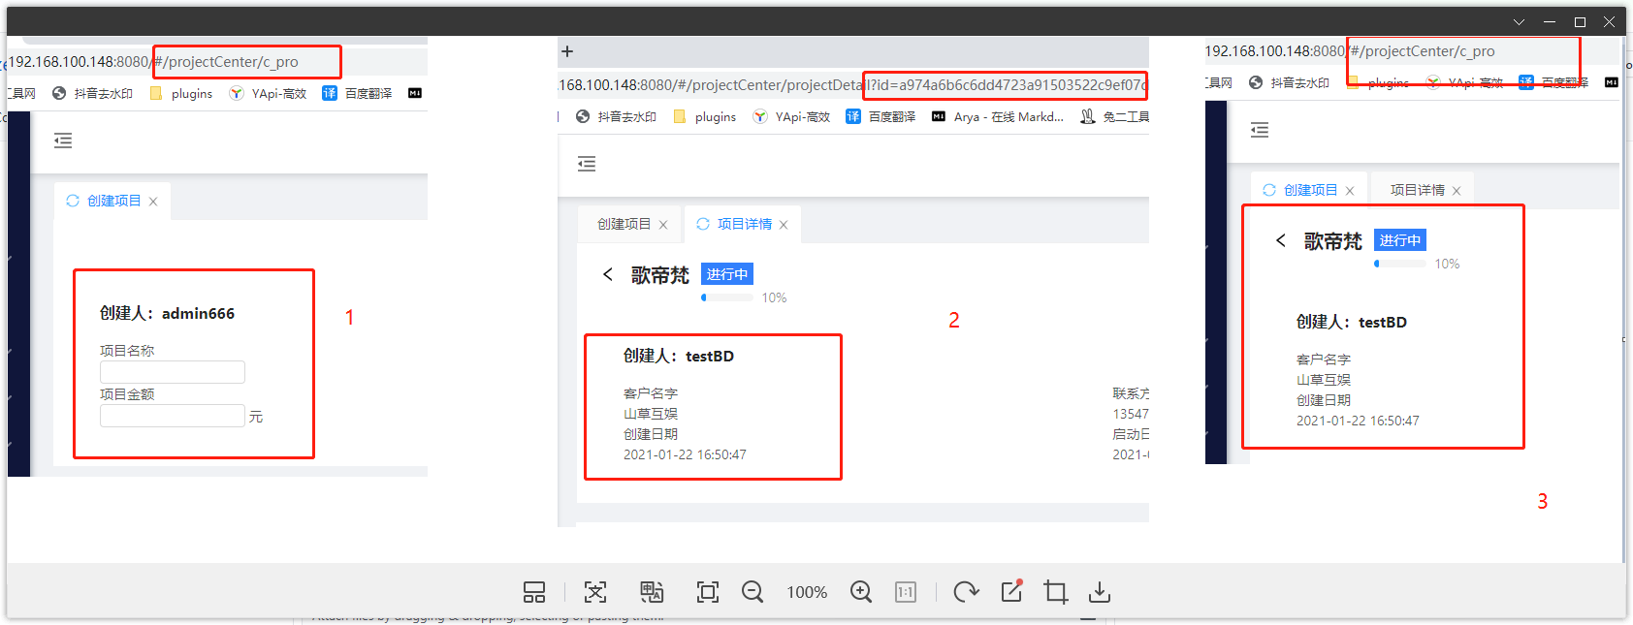Click the 10% progress bar in right screenshot
This screenshot has height=625, width=1633.
[1400, 264]
